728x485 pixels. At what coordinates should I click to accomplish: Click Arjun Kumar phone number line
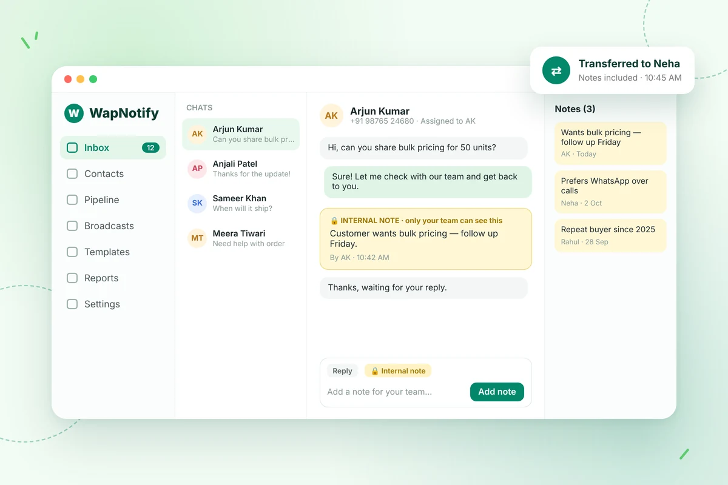tap(413, 121)
